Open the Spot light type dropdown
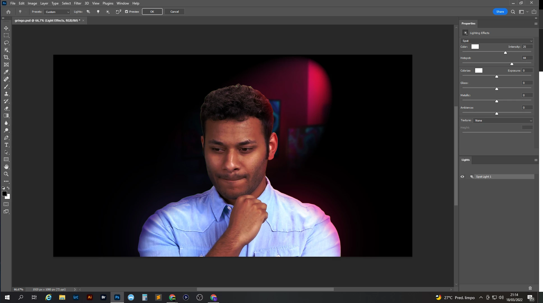543x303 pixels. (x=497, y=41)
